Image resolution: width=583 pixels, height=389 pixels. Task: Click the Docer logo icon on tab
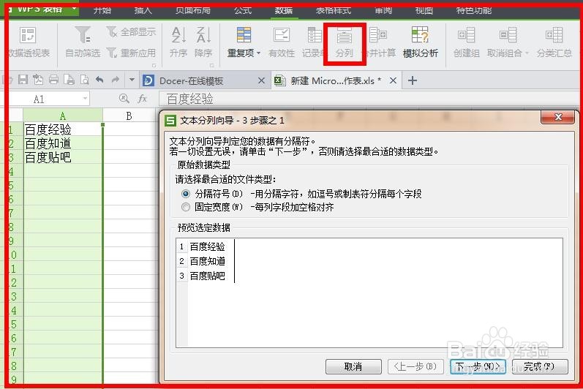(148, 80)
